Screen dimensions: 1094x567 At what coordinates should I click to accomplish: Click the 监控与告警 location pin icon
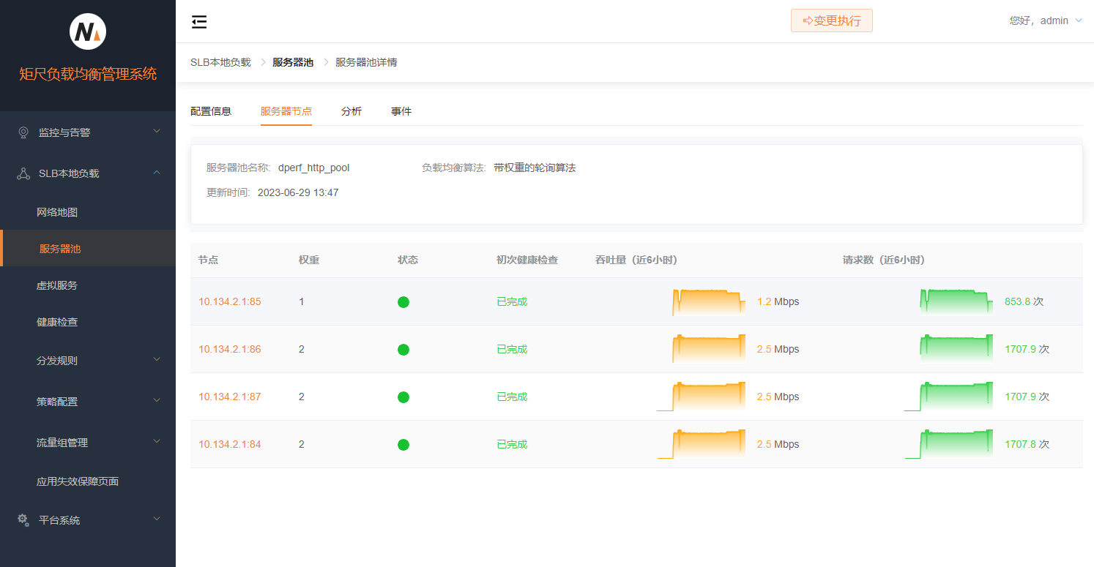click(23, 132)
